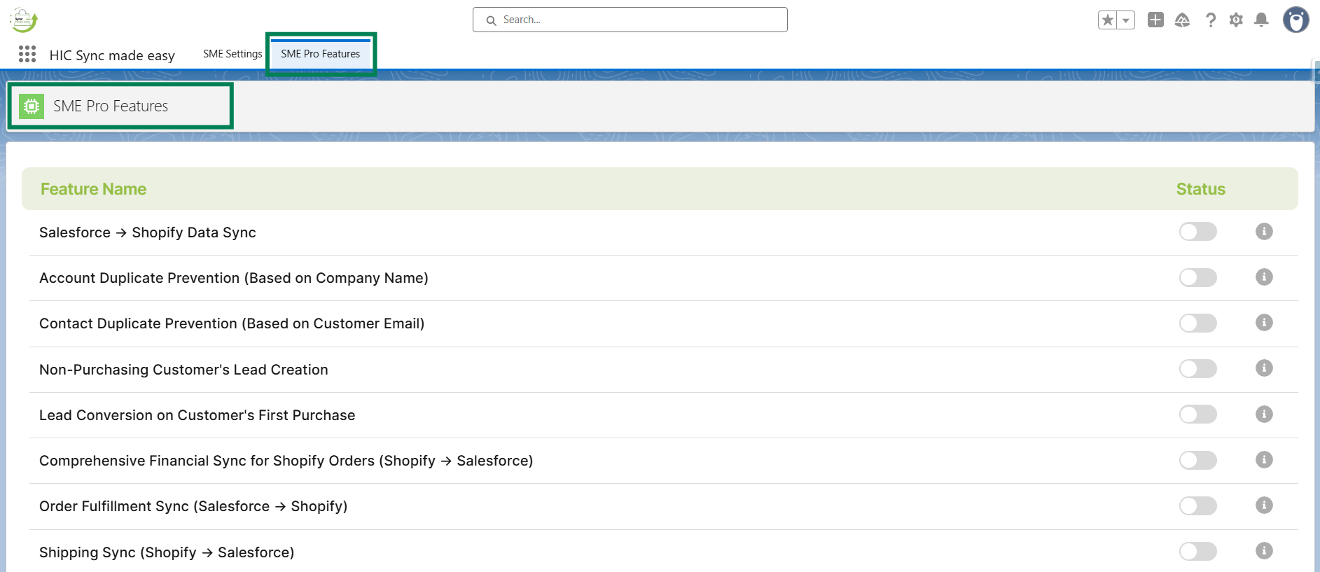Click the search magnifier icon

point(492,20)
